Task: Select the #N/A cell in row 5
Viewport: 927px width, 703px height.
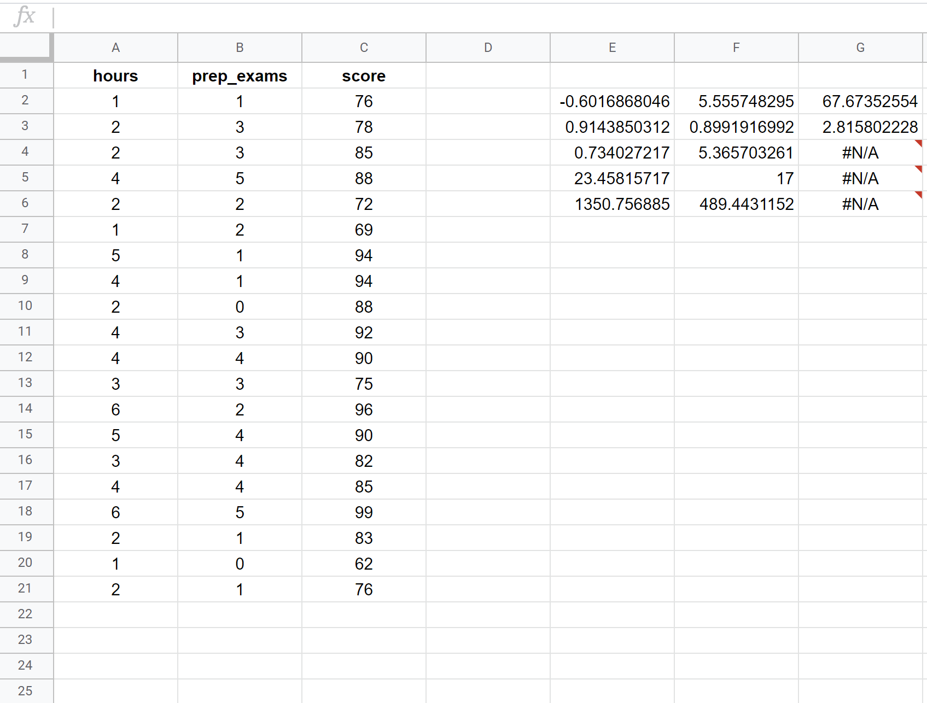Action: tap(860, 178)
